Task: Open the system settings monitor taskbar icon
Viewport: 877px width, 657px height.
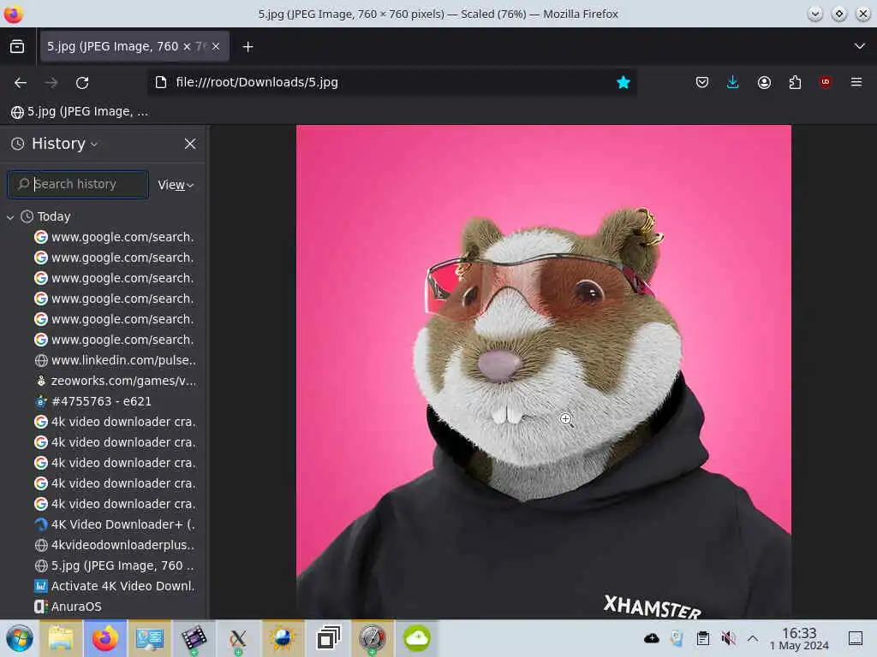Action: 149,638
